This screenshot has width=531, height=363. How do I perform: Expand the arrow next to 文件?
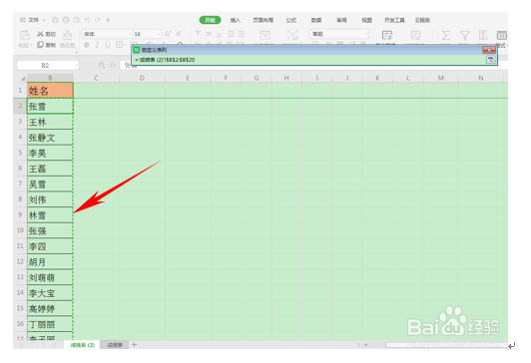click(x=44, y=20)
